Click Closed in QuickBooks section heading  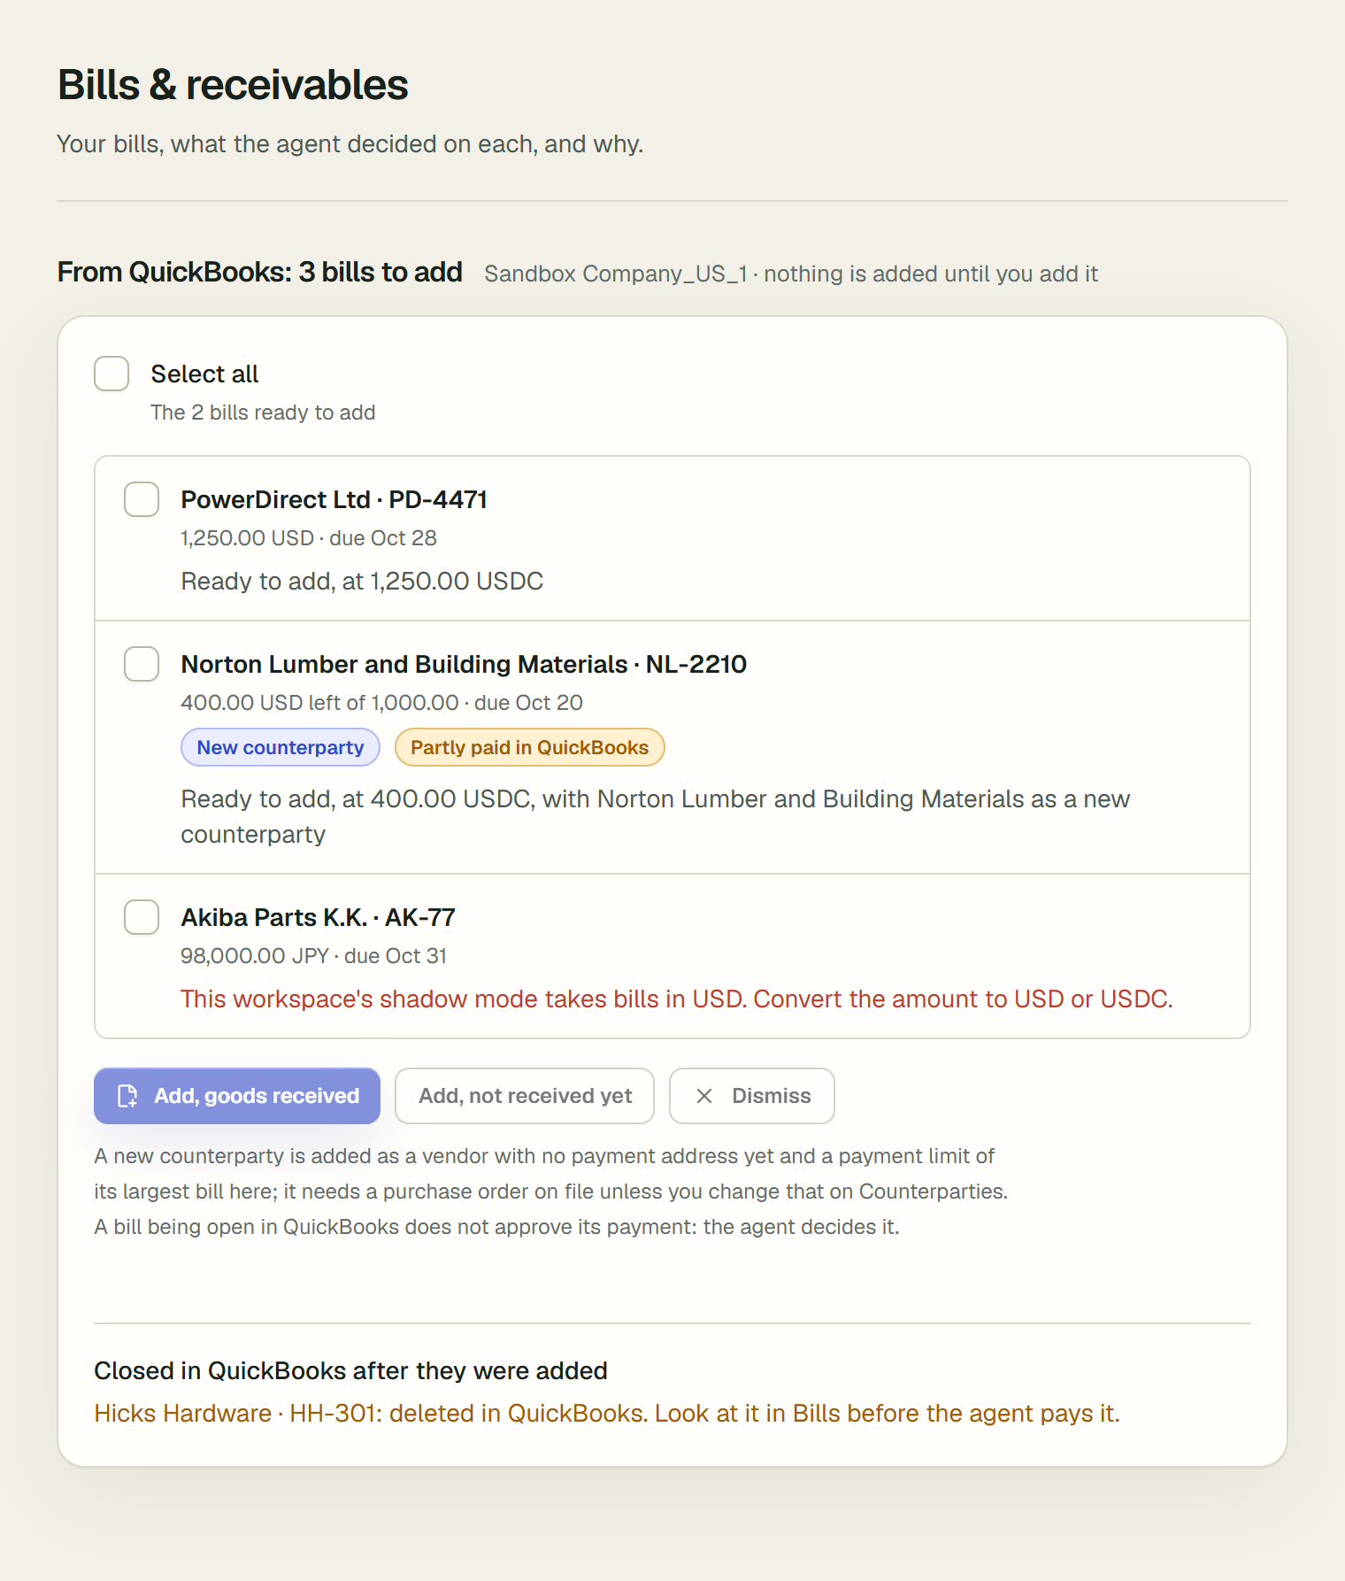point(350,1370)
